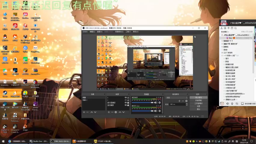Remove selected source with minus icon
The width and height of the screenshot is (256, 144).
[x=112, y=112]
